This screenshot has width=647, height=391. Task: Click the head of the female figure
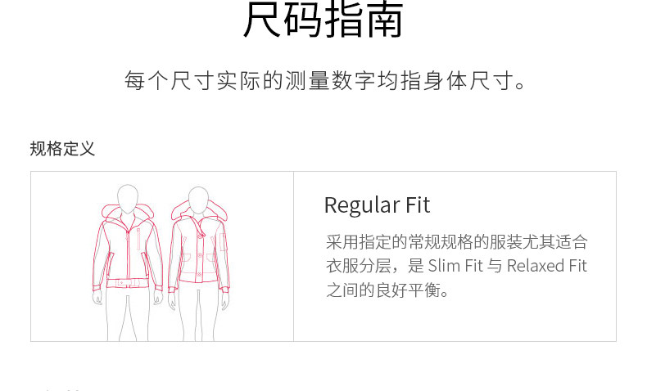pos(198,200)
